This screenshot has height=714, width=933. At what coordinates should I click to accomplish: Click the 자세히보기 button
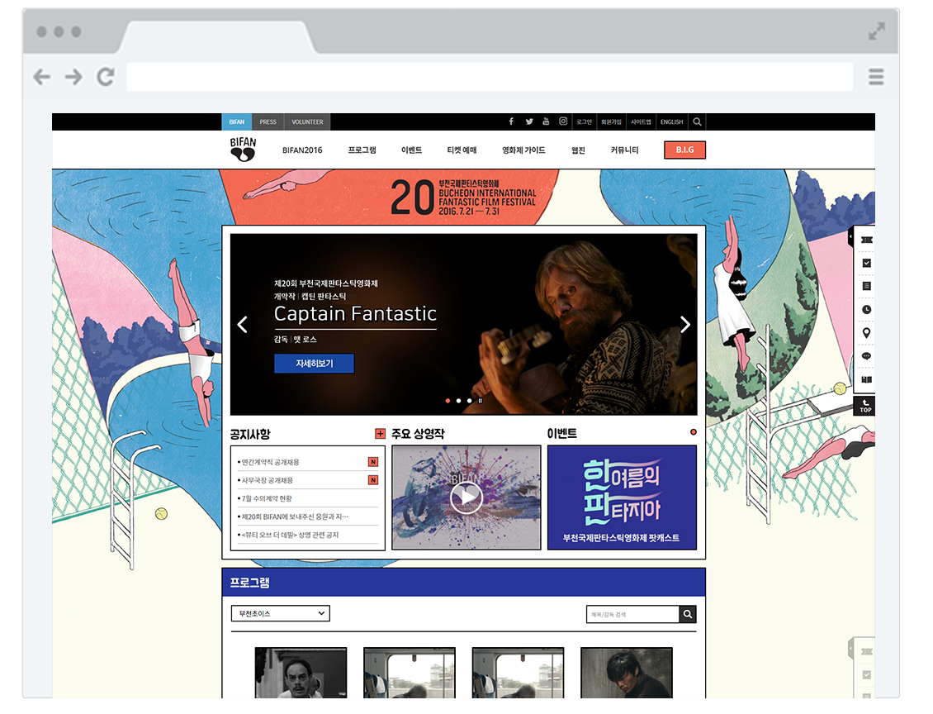coord(314,364)
